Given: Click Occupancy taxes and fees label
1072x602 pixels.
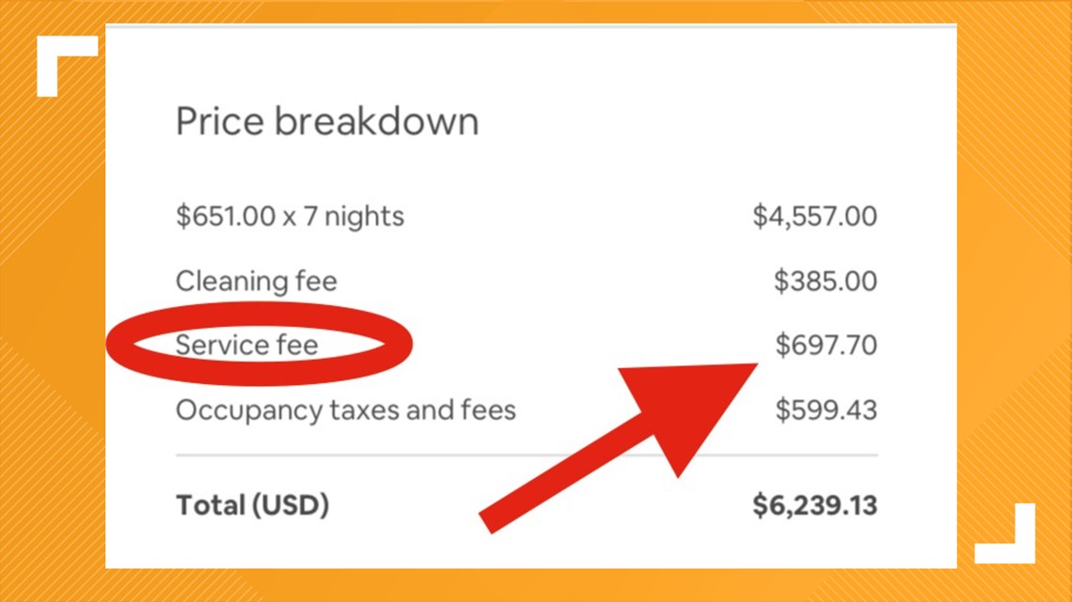Looking at the screenshot, I should (x=346, y=410).
